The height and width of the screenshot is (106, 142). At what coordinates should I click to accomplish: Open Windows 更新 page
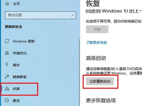[24, 41]
